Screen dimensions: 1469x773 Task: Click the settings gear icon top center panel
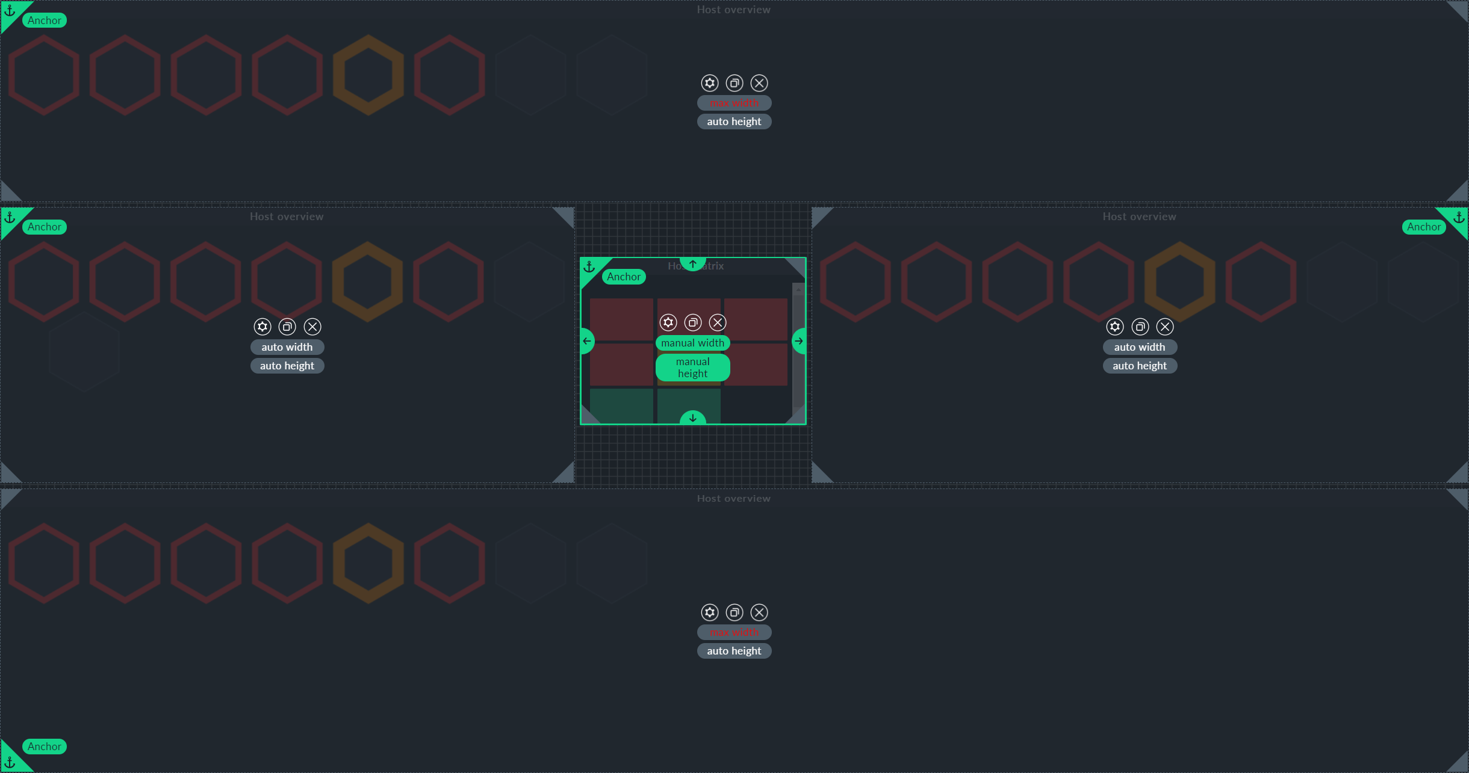click(x=710, y=82)
